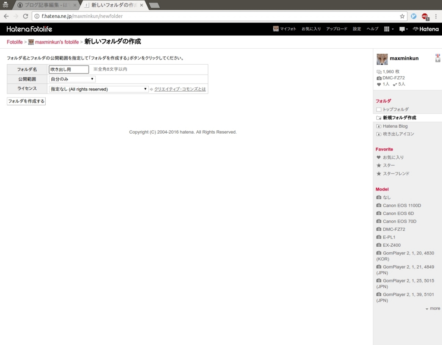Open the 公開範囲 dropdown
Viewport: 442px width, 345px height.
click(72, 79)
